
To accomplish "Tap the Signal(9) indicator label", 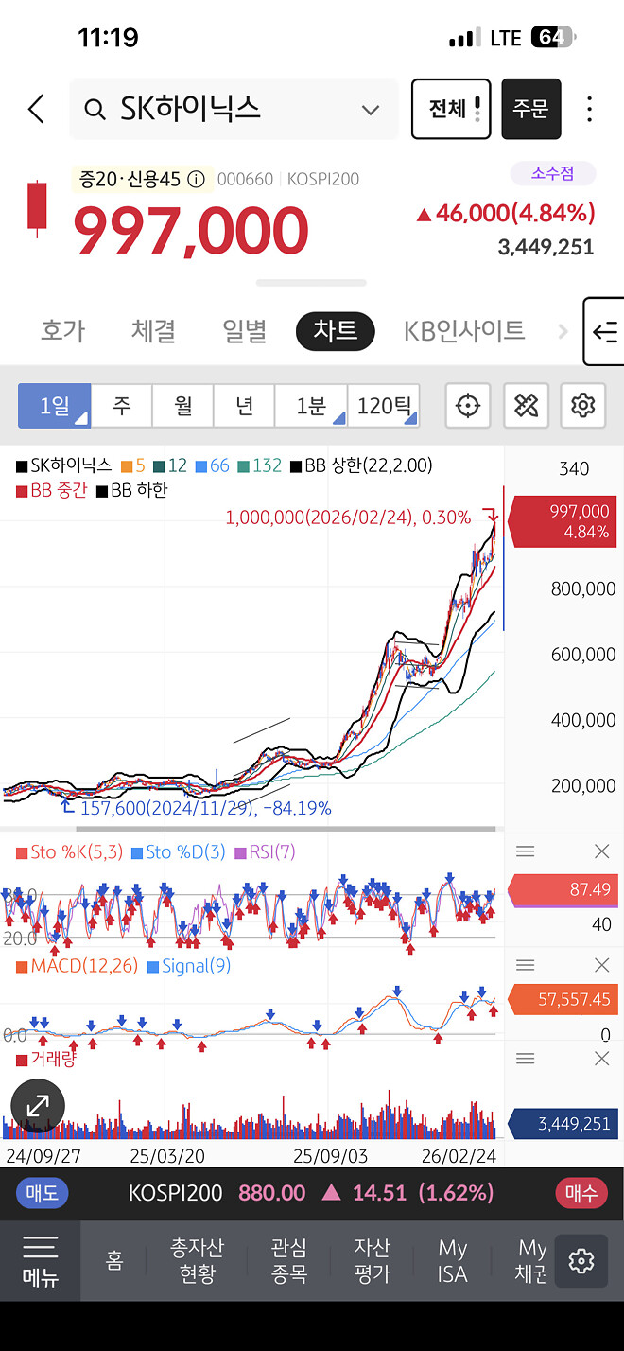I will pos(189,966).
